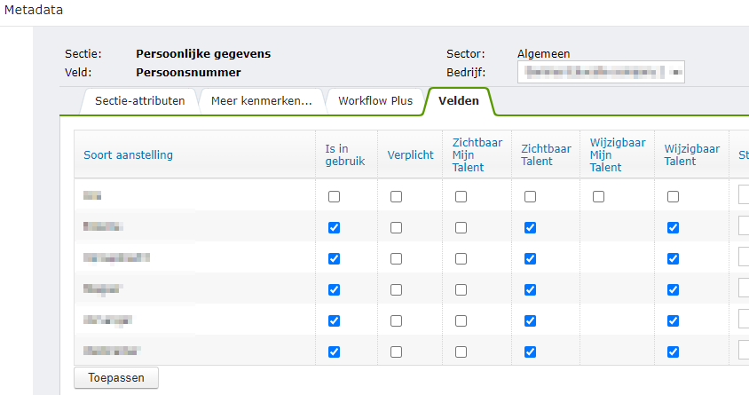The height and width of the screenshot is (395, 749).
Task: Click into the Bedrijf input field
Action: point(600,72)
